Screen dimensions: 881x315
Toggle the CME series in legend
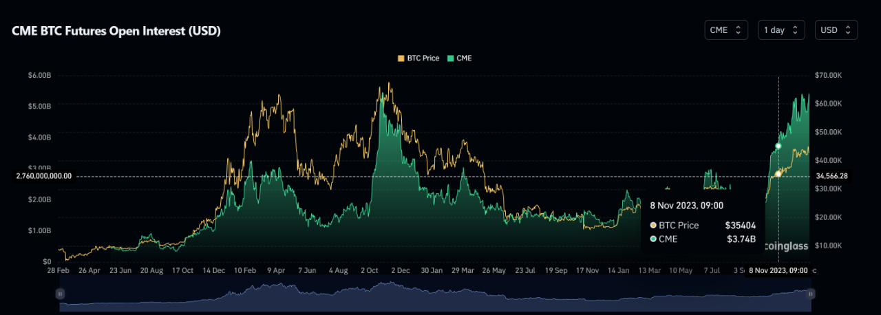(460, 58)
